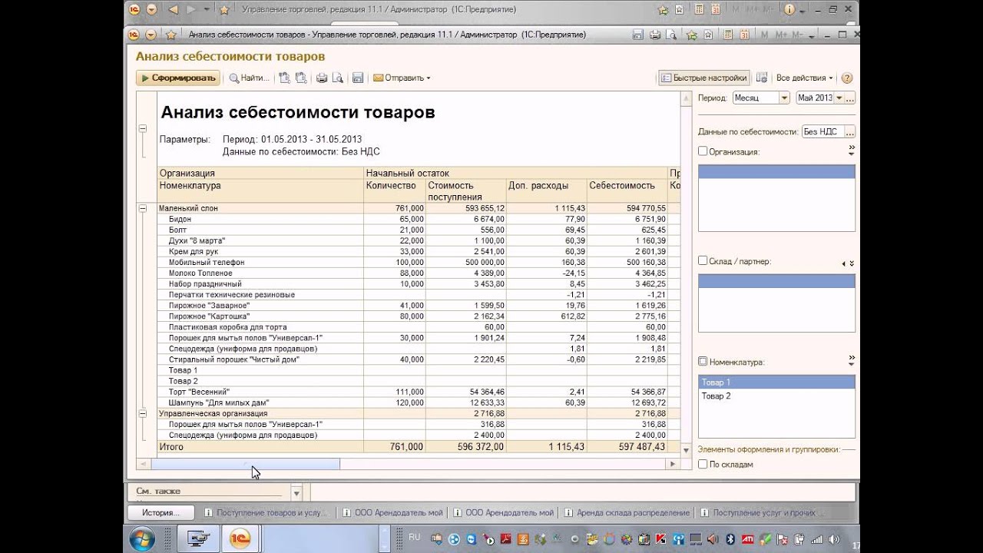Open report settings icon next to Быстрые настройки
The width and height of the screenshot is (983, 553).
(x=762, y=78)
